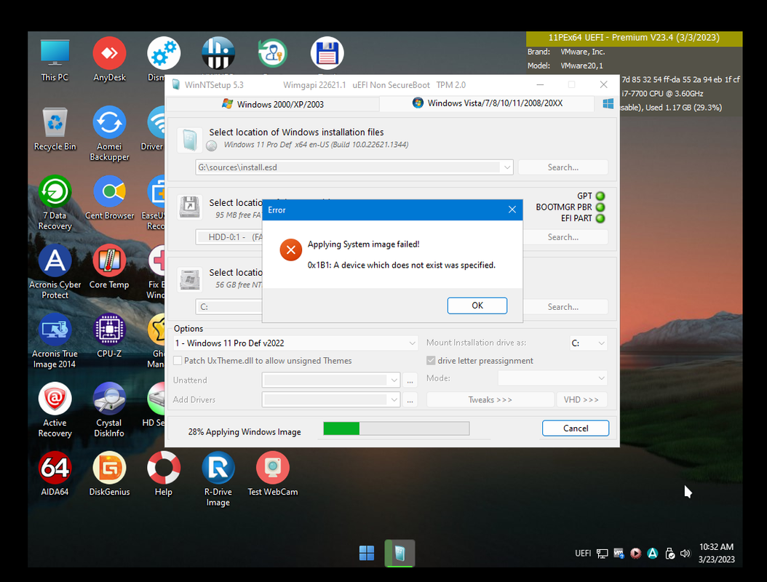The width and height of the screenshot is (767, 582).
Task: Click browse button next to Unattend
Action: 410,380
